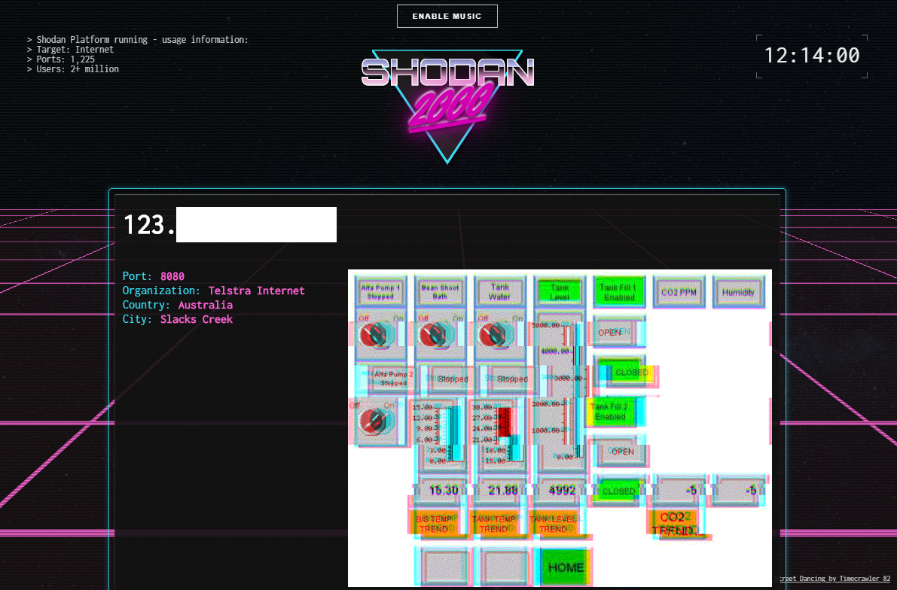The image size is (897, 590).
Task: Click the tank level bar gauge
Action: [x=560, y=391]
